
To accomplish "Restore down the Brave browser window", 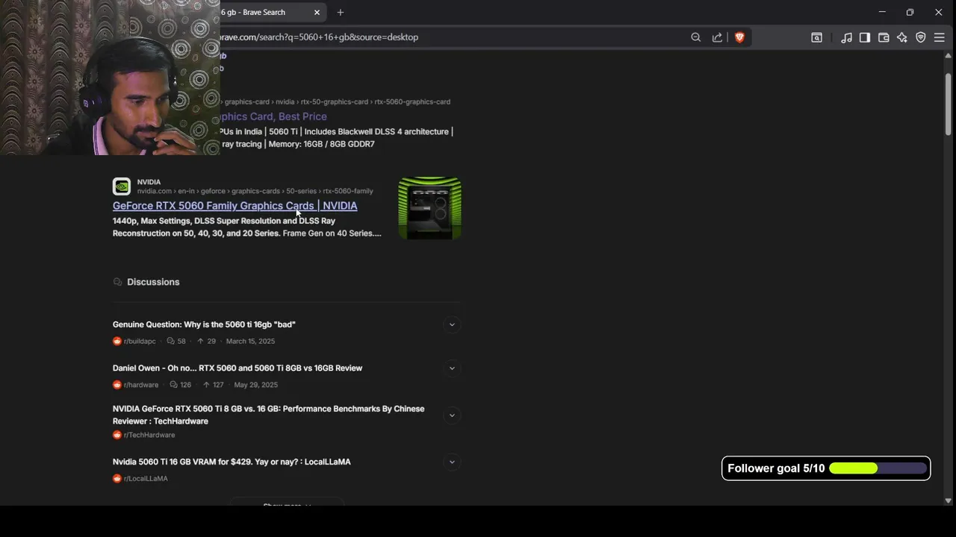I will tap(910, 13).
